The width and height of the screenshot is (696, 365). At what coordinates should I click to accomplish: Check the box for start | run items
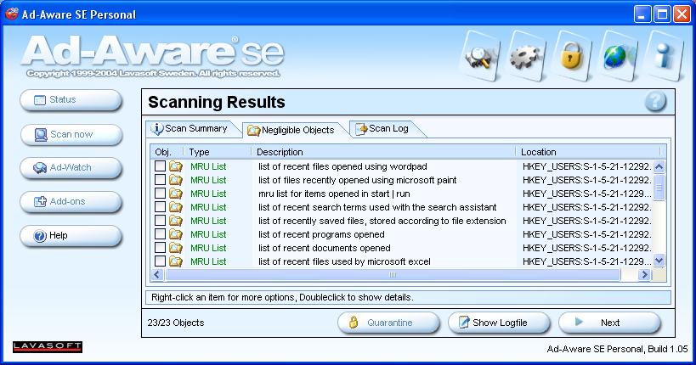(x=161, y=194)
